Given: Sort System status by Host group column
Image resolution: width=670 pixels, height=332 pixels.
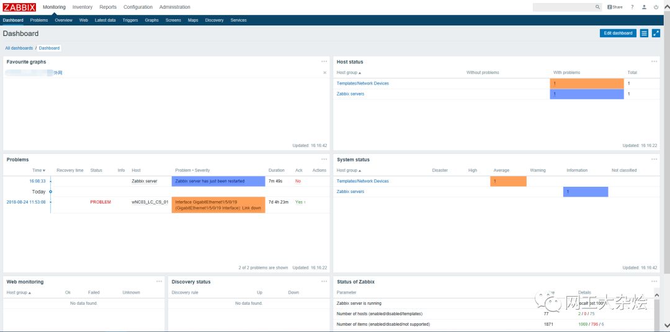Looking at the screenshot, I should [x=349, y=171].
